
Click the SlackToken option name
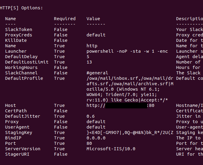point(18,30)
